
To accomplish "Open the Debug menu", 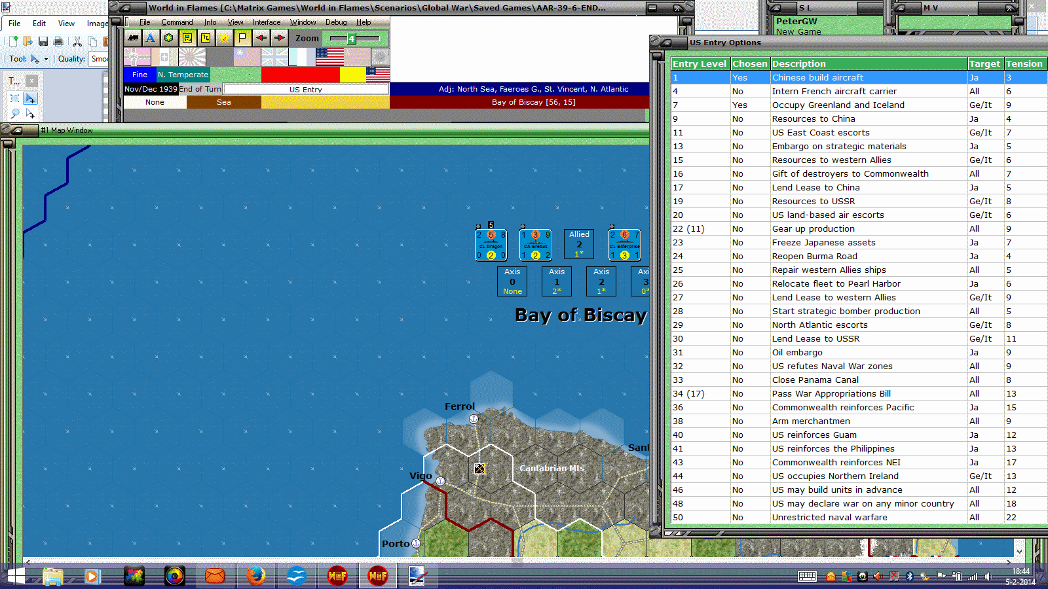I will point(336,22).
